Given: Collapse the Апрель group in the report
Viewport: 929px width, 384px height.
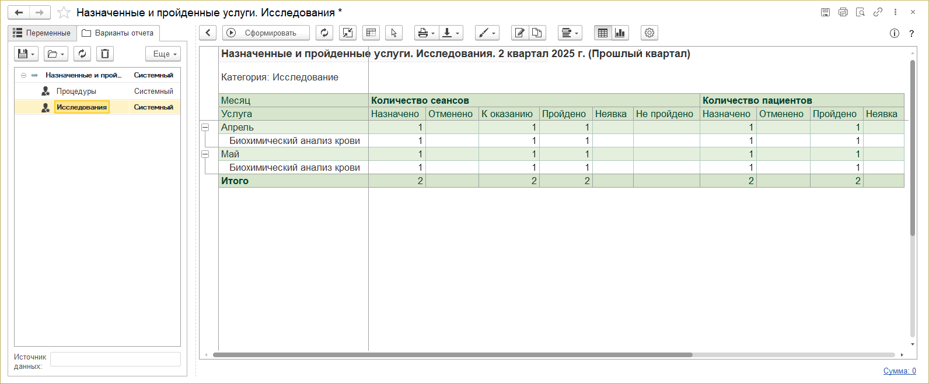Looking at the screenshot, I should (205, 127).
